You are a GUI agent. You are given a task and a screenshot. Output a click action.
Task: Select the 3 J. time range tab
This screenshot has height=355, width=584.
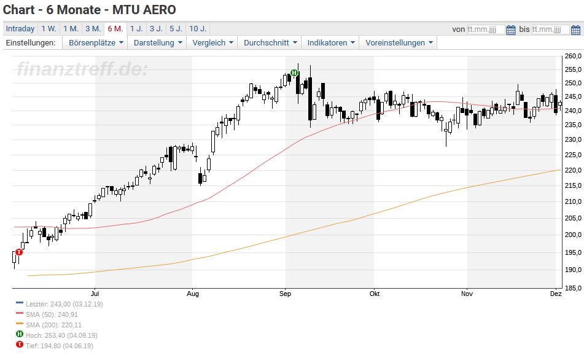pyautogui.click(x=156, y=29)
